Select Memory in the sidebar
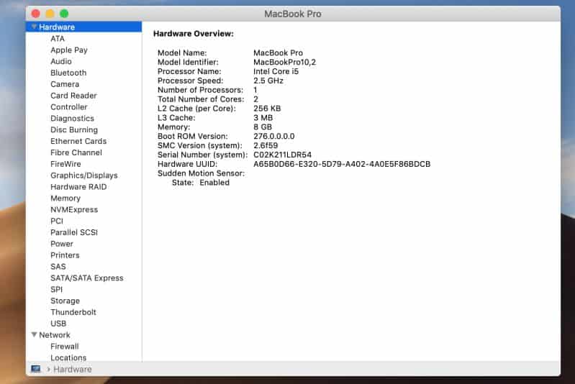This screenshot has height=384, width=575. tap(65, 198)
